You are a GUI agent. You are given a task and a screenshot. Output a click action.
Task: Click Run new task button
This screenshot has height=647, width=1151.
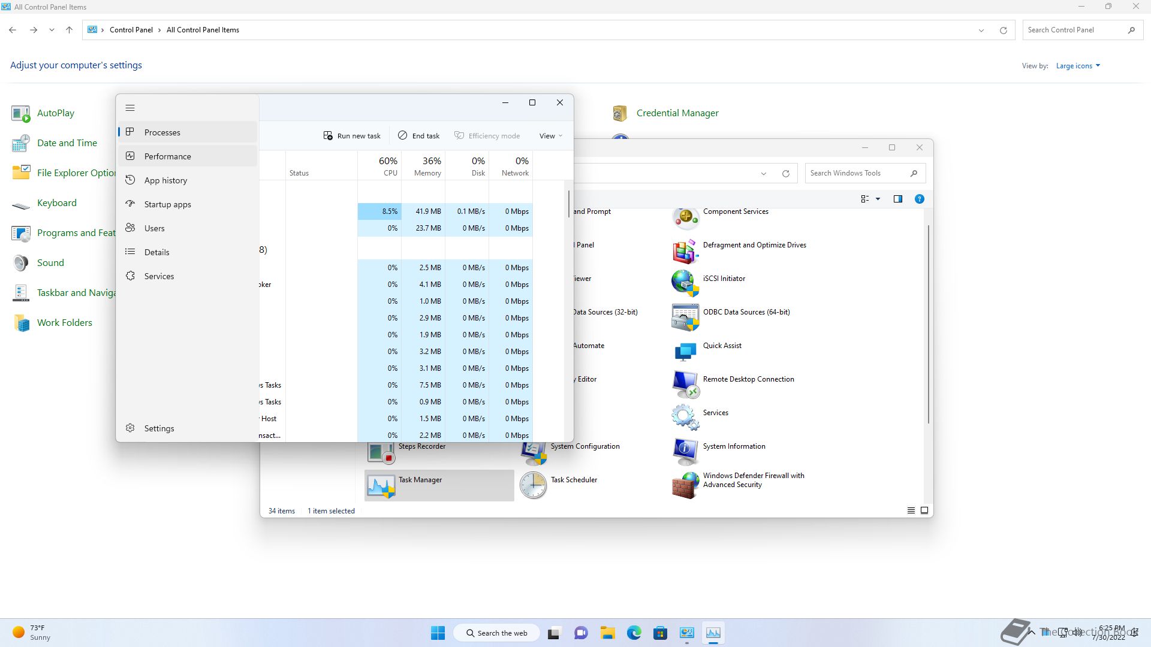[x=352, y=136]
